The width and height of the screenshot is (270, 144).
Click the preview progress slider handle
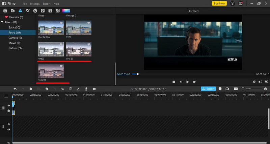(138, 74)
